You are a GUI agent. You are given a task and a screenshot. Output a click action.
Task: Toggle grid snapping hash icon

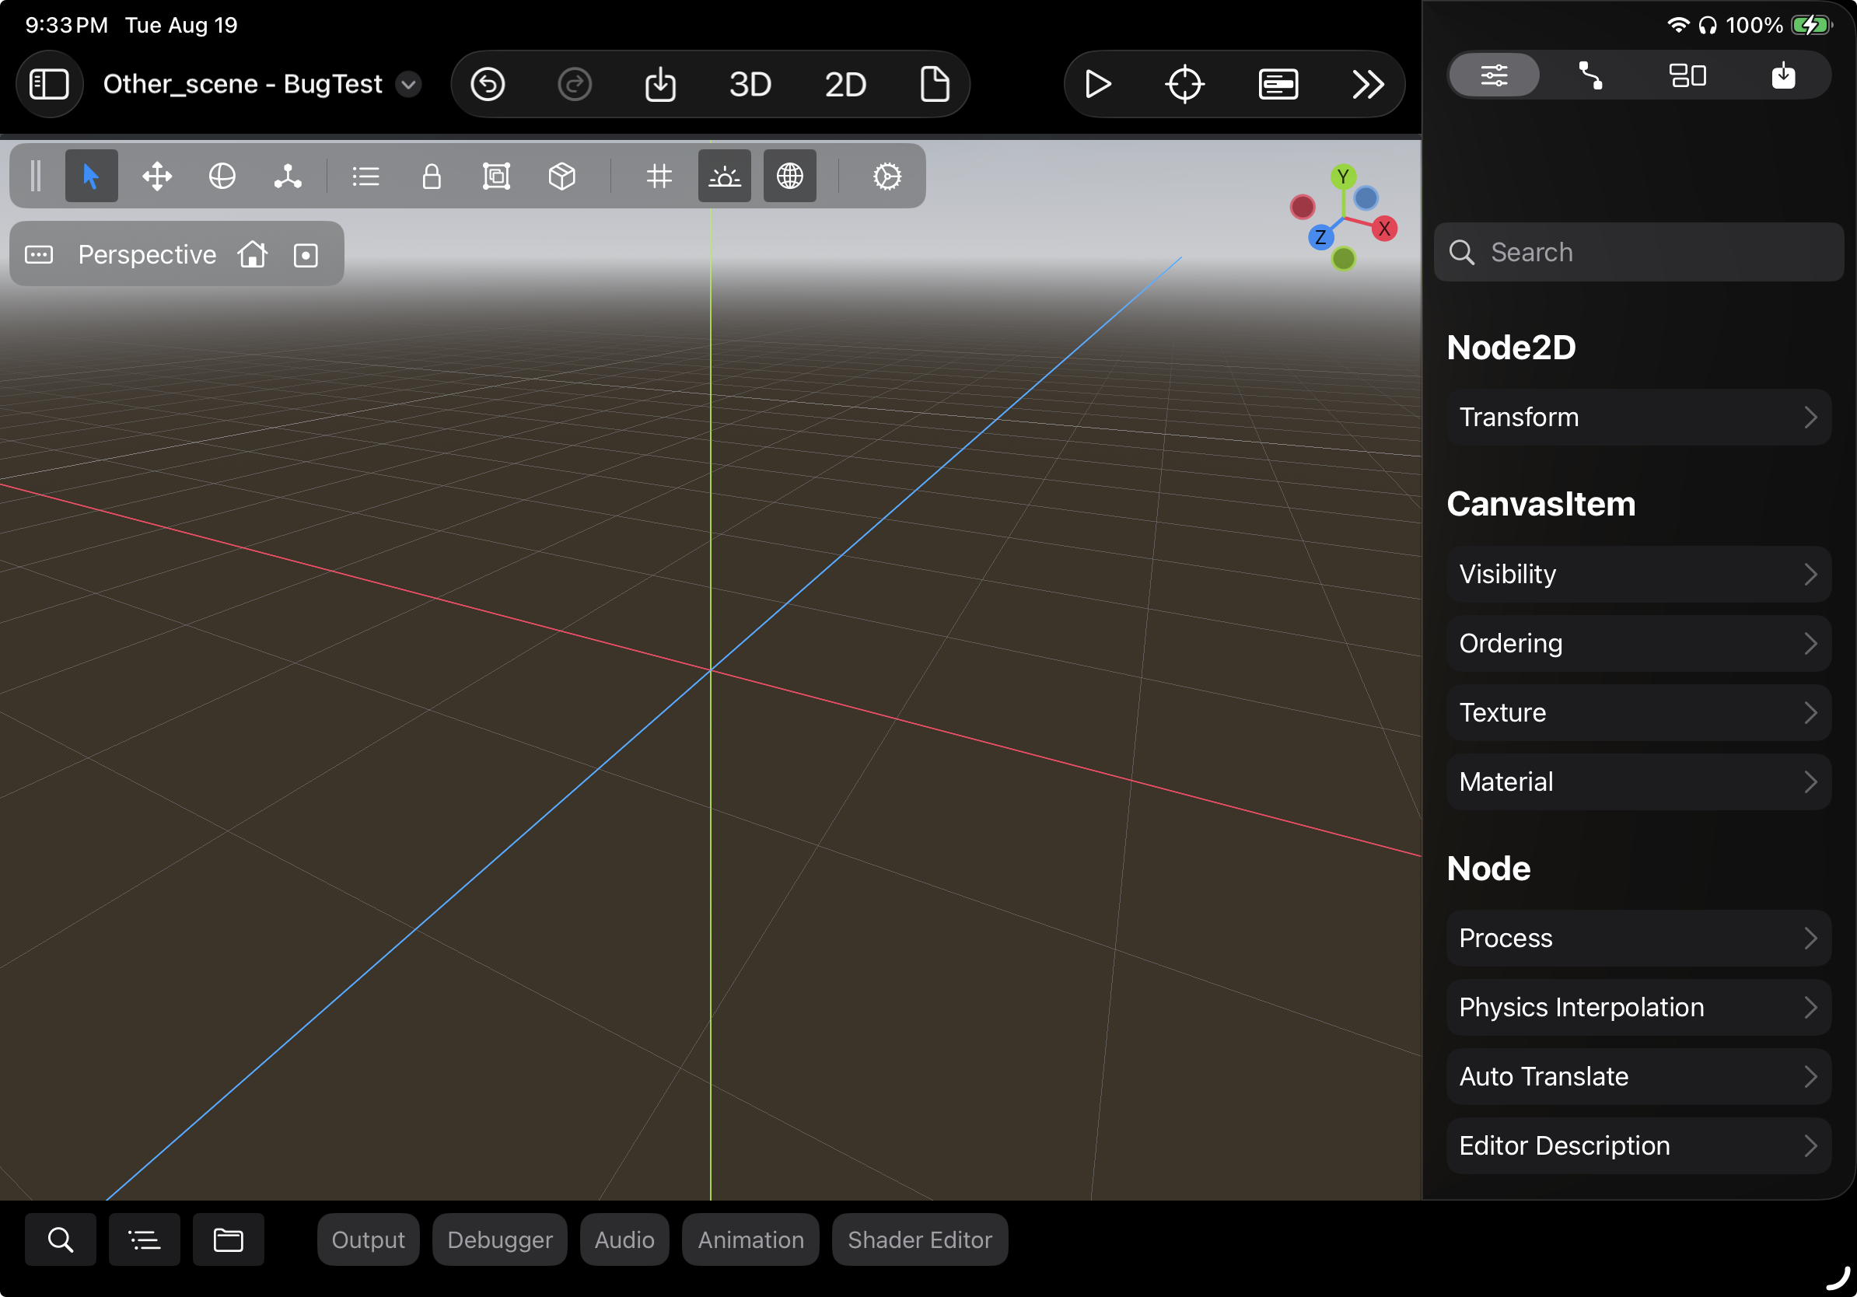[x=659, y=177]
